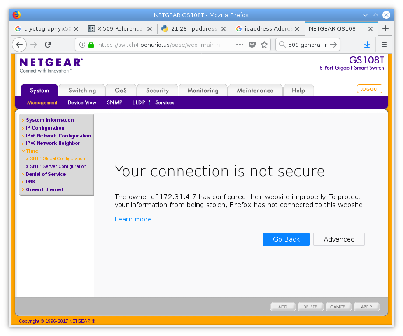Viewport: 403px width, 336px height.
Task: Click the Go Back button
Action: pyautogui.click(x=286, y=239)
